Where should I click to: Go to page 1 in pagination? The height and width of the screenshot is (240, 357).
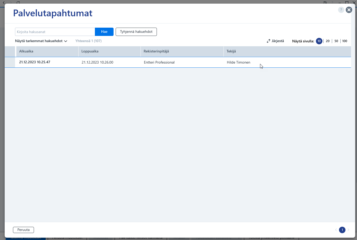[x=342, y=230]
